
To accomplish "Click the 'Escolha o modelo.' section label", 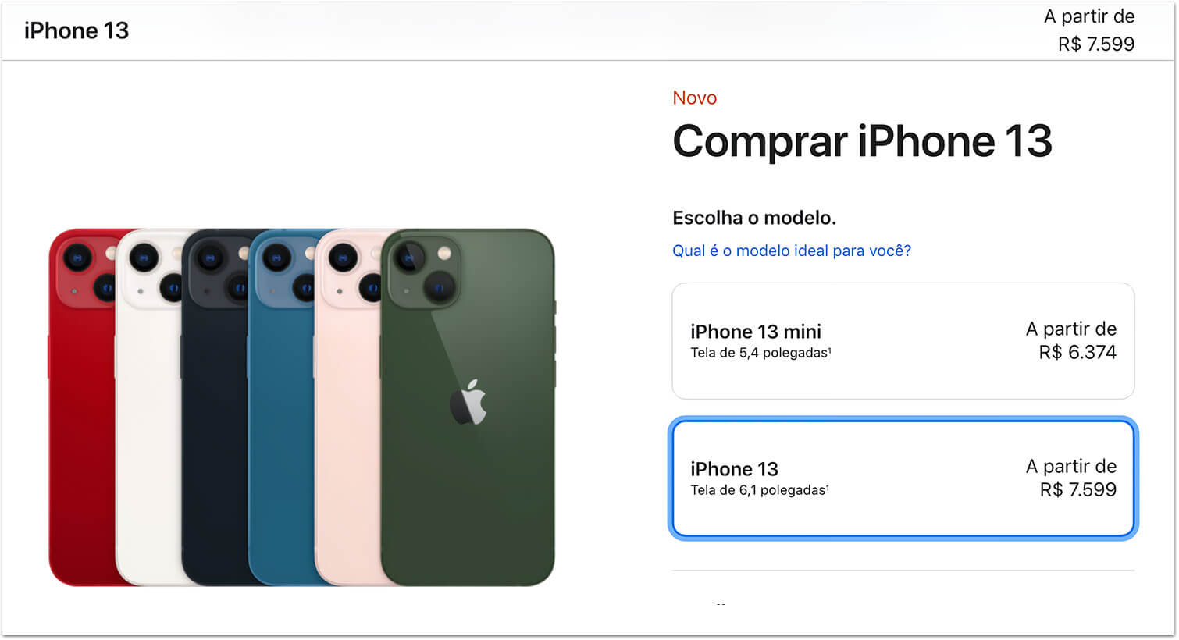I will (x=754, y=218).
